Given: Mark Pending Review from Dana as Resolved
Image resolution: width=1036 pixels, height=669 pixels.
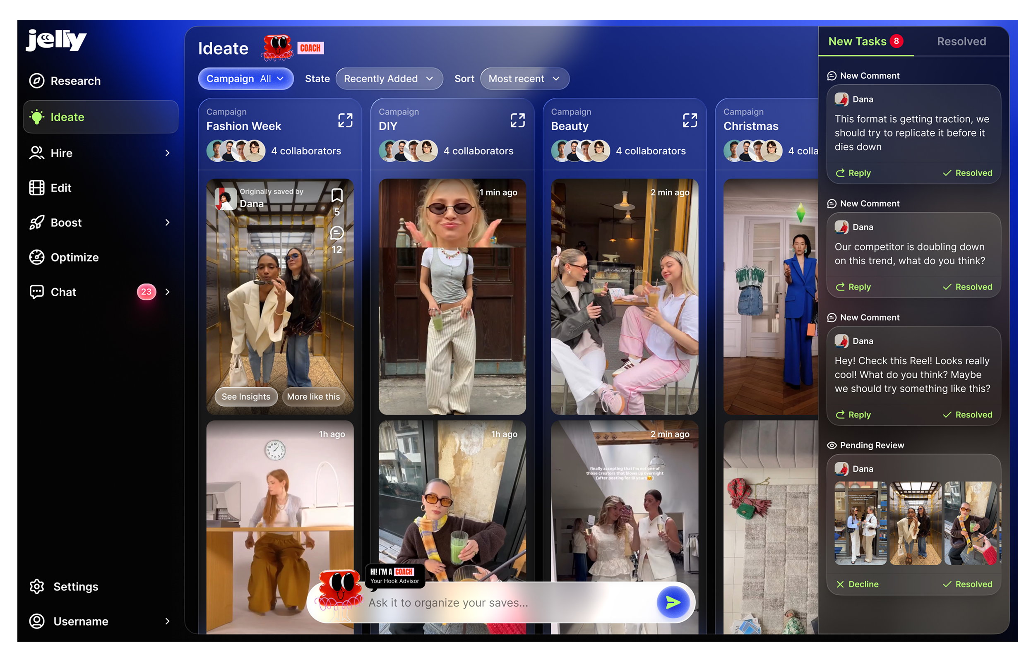Looking at the screenshot, I should click(967, 584).
